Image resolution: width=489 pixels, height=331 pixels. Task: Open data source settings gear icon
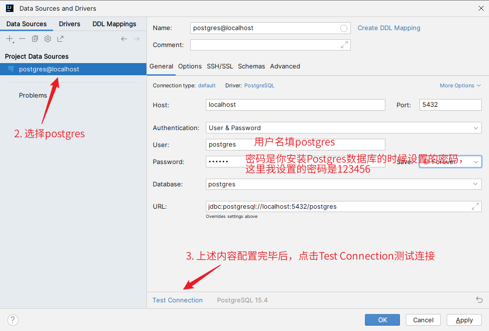[x=48, y=39]
